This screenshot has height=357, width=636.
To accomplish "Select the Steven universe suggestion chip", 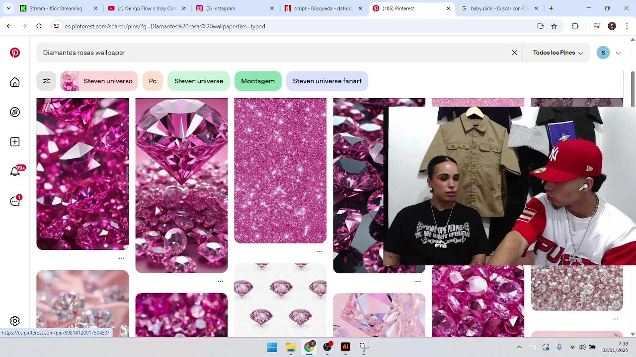I will pos(199,81).
